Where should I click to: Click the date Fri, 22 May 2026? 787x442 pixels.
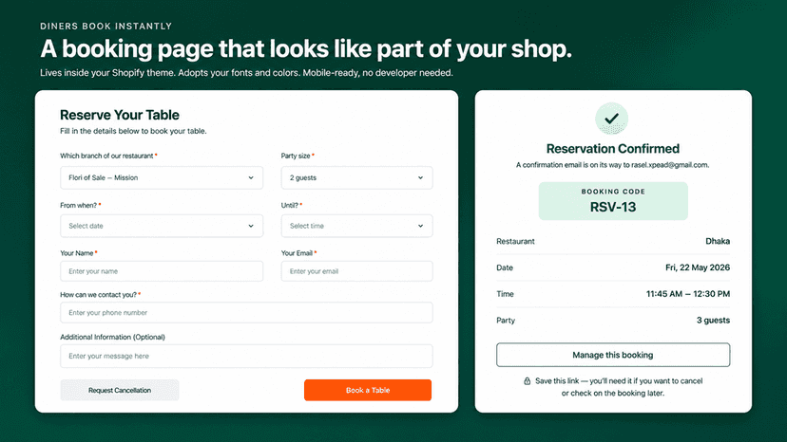[x=698, y=267]
